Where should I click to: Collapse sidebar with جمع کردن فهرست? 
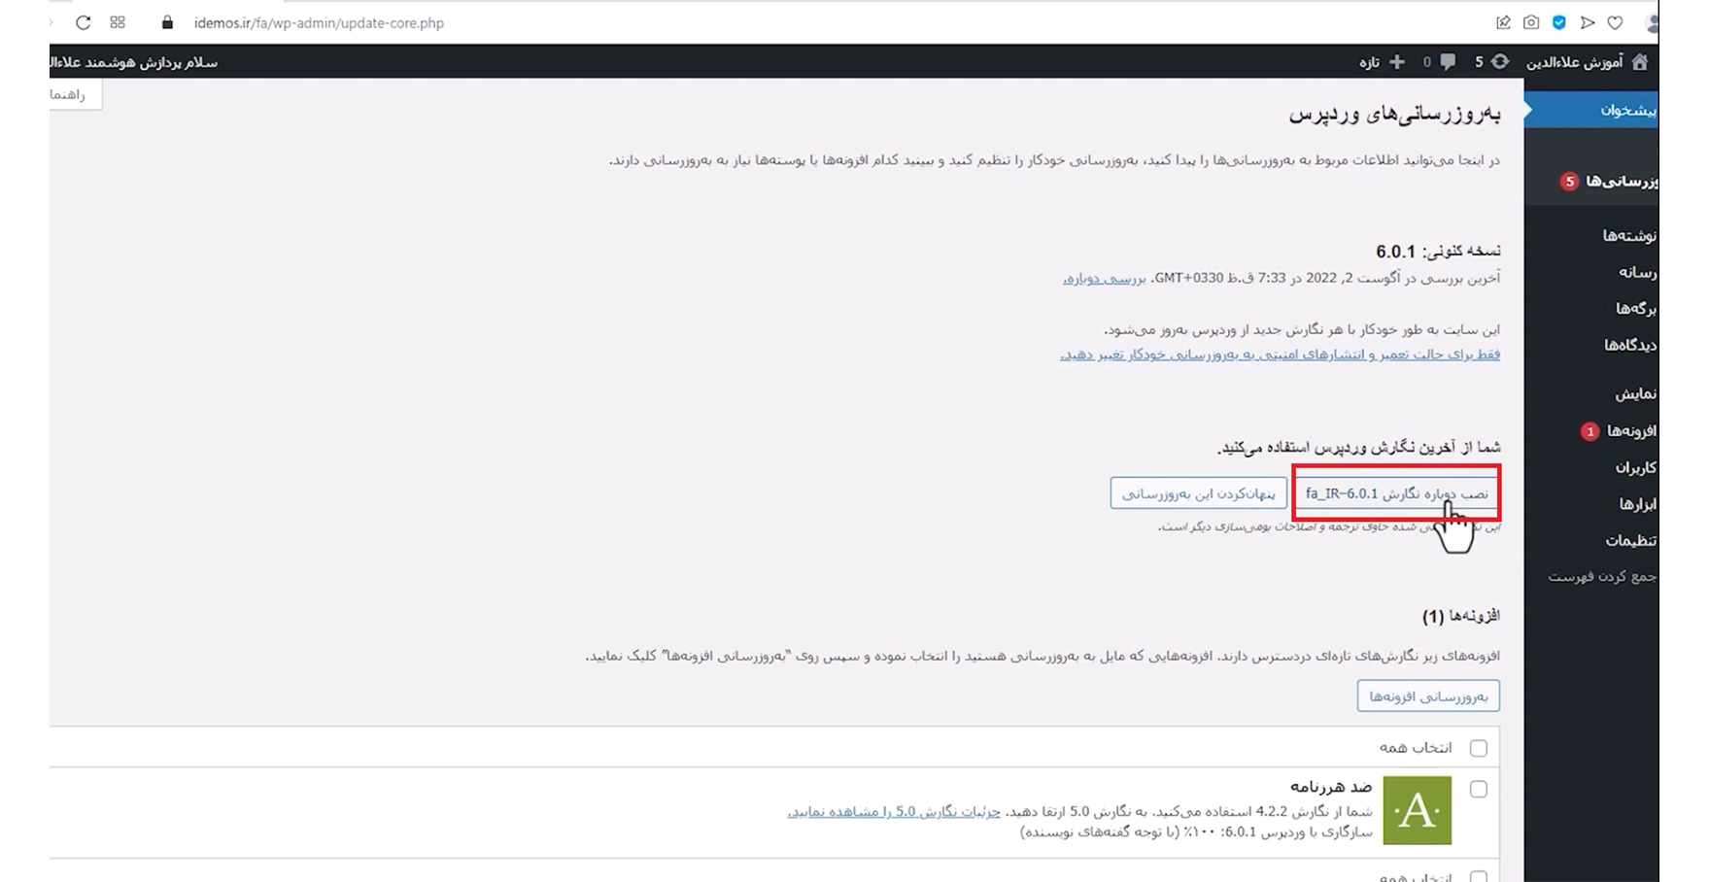coord(1601,576)
